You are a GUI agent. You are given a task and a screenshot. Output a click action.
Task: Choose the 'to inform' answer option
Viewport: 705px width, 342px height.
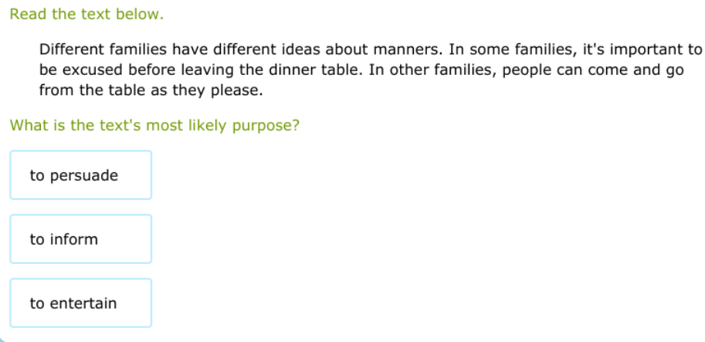click(81, 239)
